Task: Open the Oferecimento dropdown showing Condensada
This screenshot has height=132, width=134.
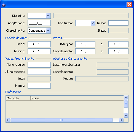Action: pos(48,31)
